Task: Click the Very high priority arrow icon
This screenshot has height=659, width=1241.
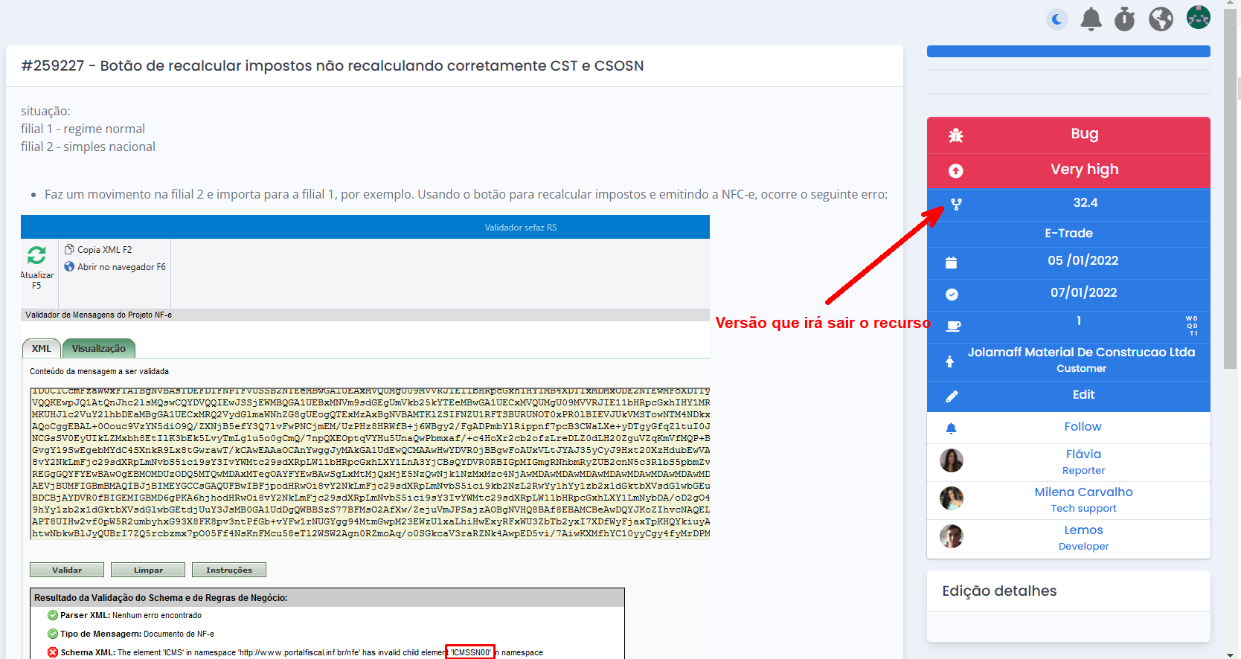Action: click(x=956, y=171)
